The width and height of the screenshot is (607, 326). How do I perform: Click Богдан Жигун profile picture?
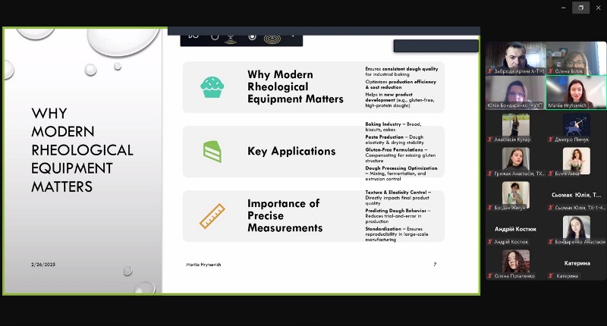[516, 193]
